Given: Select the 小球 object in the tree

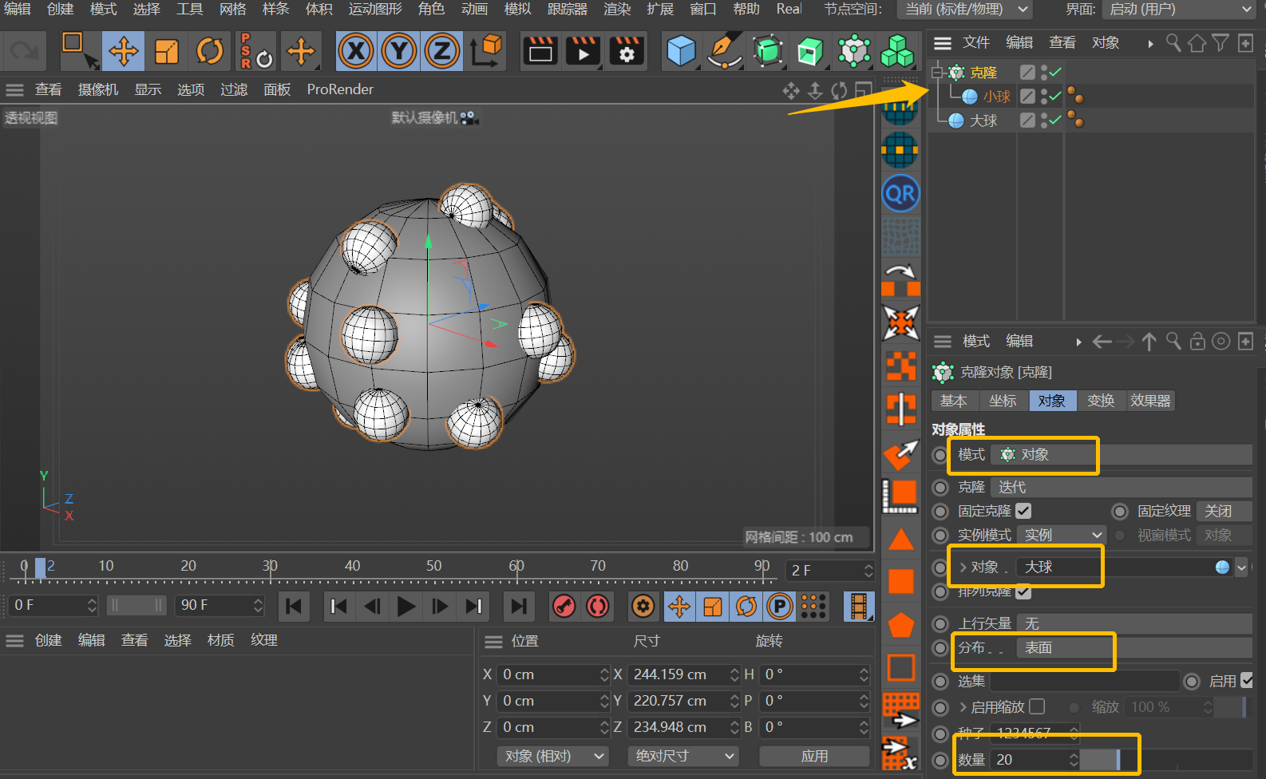Looking at the screenshot, I should tap(997, 97).
